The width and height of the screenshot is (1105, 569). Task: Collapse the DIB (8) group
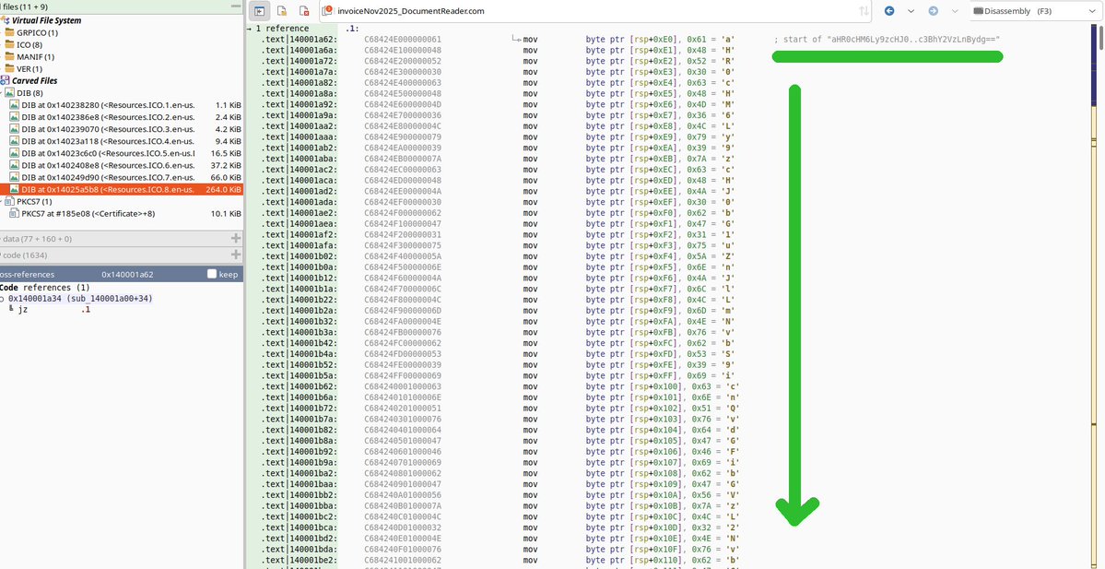[x=3, y=93]
